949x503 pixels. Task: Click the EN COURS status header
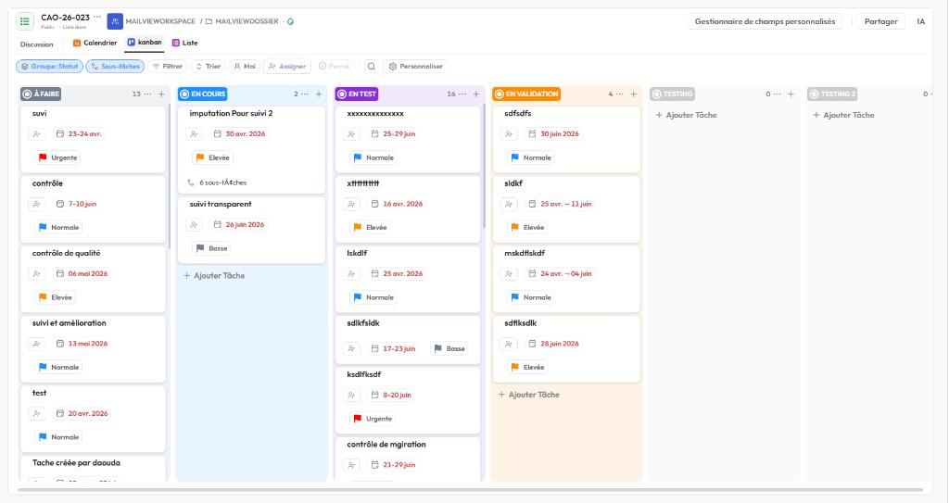203,94
